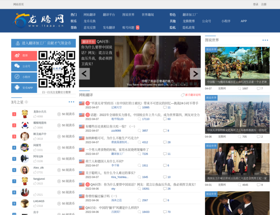The height and width of the screenshot is (215, 280).
Task: Open 龙币兑换 navigation item
Action: [x=90, y=21]
